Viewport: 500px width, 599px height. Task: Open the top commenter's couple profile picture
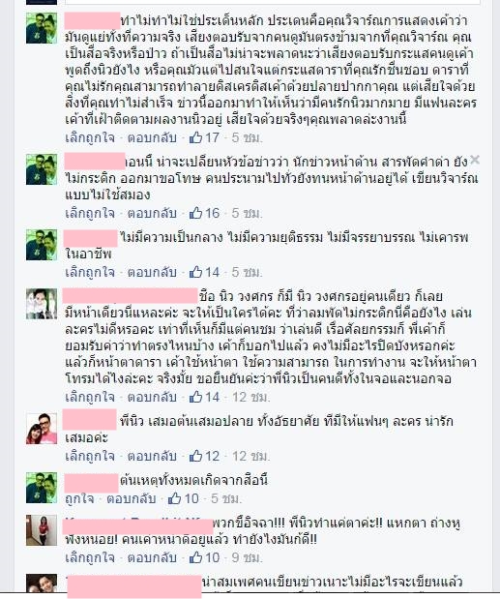pyautogui.click(x=42, y=28)
